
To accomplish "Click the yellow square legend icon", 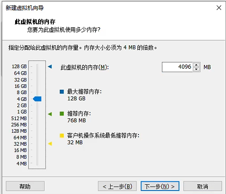I will (x=62, y=136).
